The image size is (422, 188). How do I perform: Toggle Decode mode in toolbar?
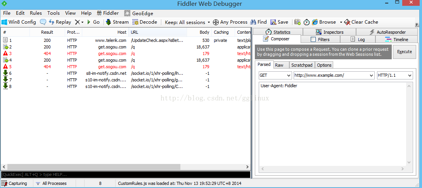tap(145, 22)
